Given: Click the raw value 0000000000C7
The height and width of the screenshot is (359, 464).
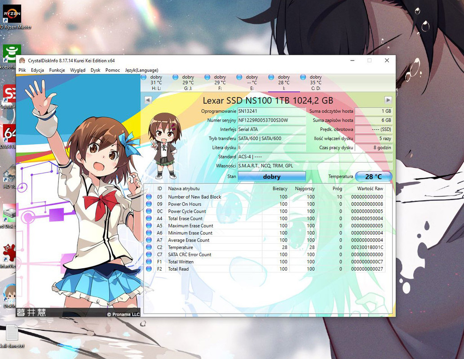Looking at the screenshot, I should 367,262.
